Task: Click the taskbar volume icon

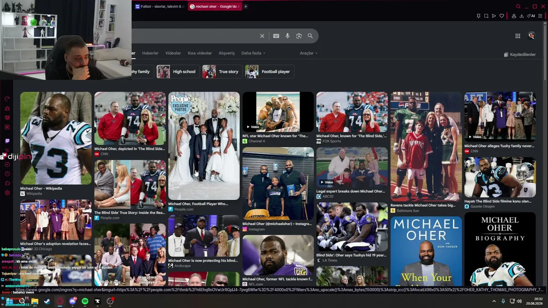Action: (x=519, y=301)
